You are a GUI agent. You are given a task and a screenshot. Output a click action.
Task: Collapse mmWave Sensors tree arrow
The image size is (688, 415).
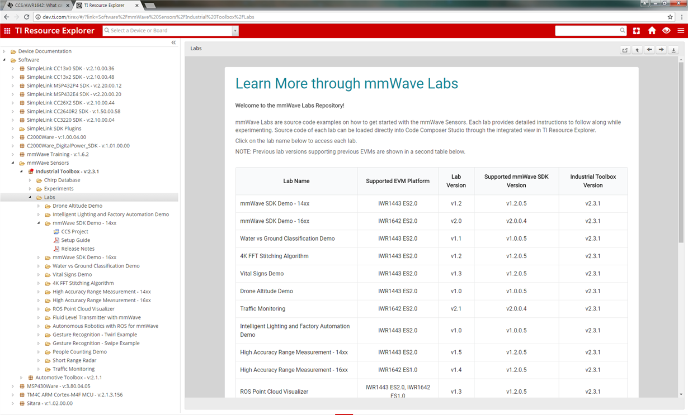pyautogui.click(x=13, y=163)
